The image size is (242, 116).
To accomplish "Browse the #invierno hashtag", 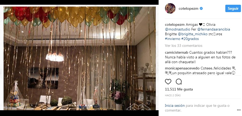I will point(172,39).
